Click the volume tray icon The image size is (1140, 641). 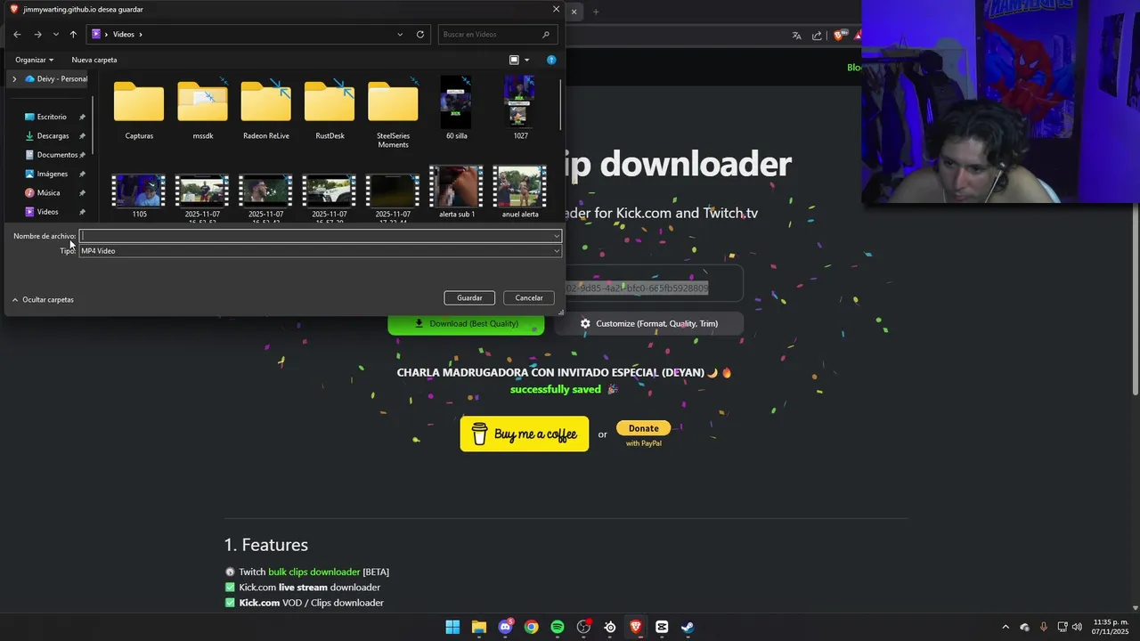click(x=1078, y=627)
